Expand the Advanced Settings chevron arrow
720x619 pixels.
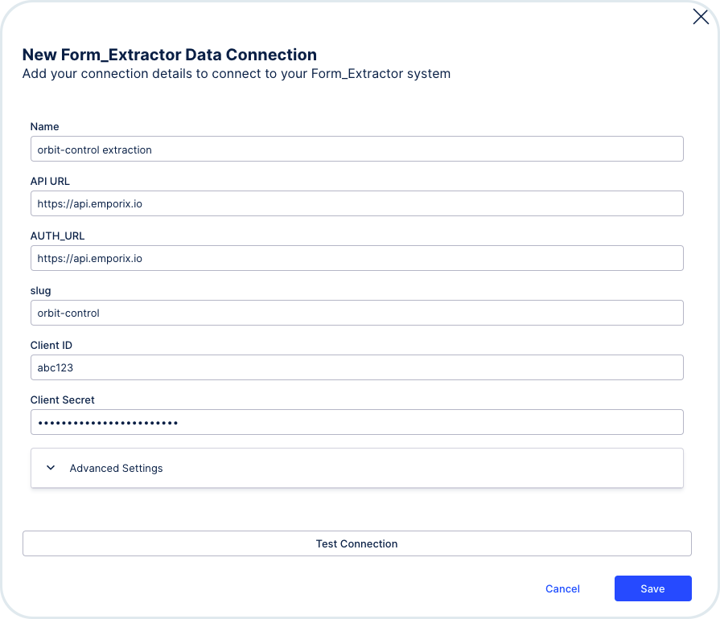pyautogui.click(x=51, y=468)
